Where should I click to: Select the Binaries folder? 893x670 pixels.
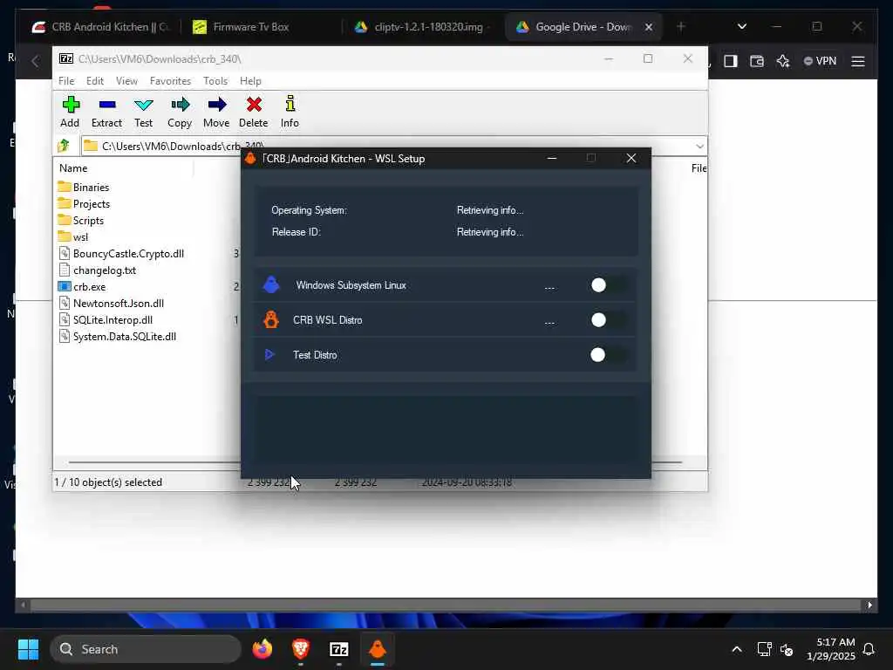[83, 187]
